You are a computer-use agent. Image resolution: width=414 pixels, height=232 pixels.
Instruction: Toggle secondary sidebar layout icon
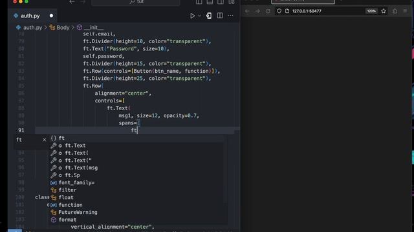tap(221, 2)
